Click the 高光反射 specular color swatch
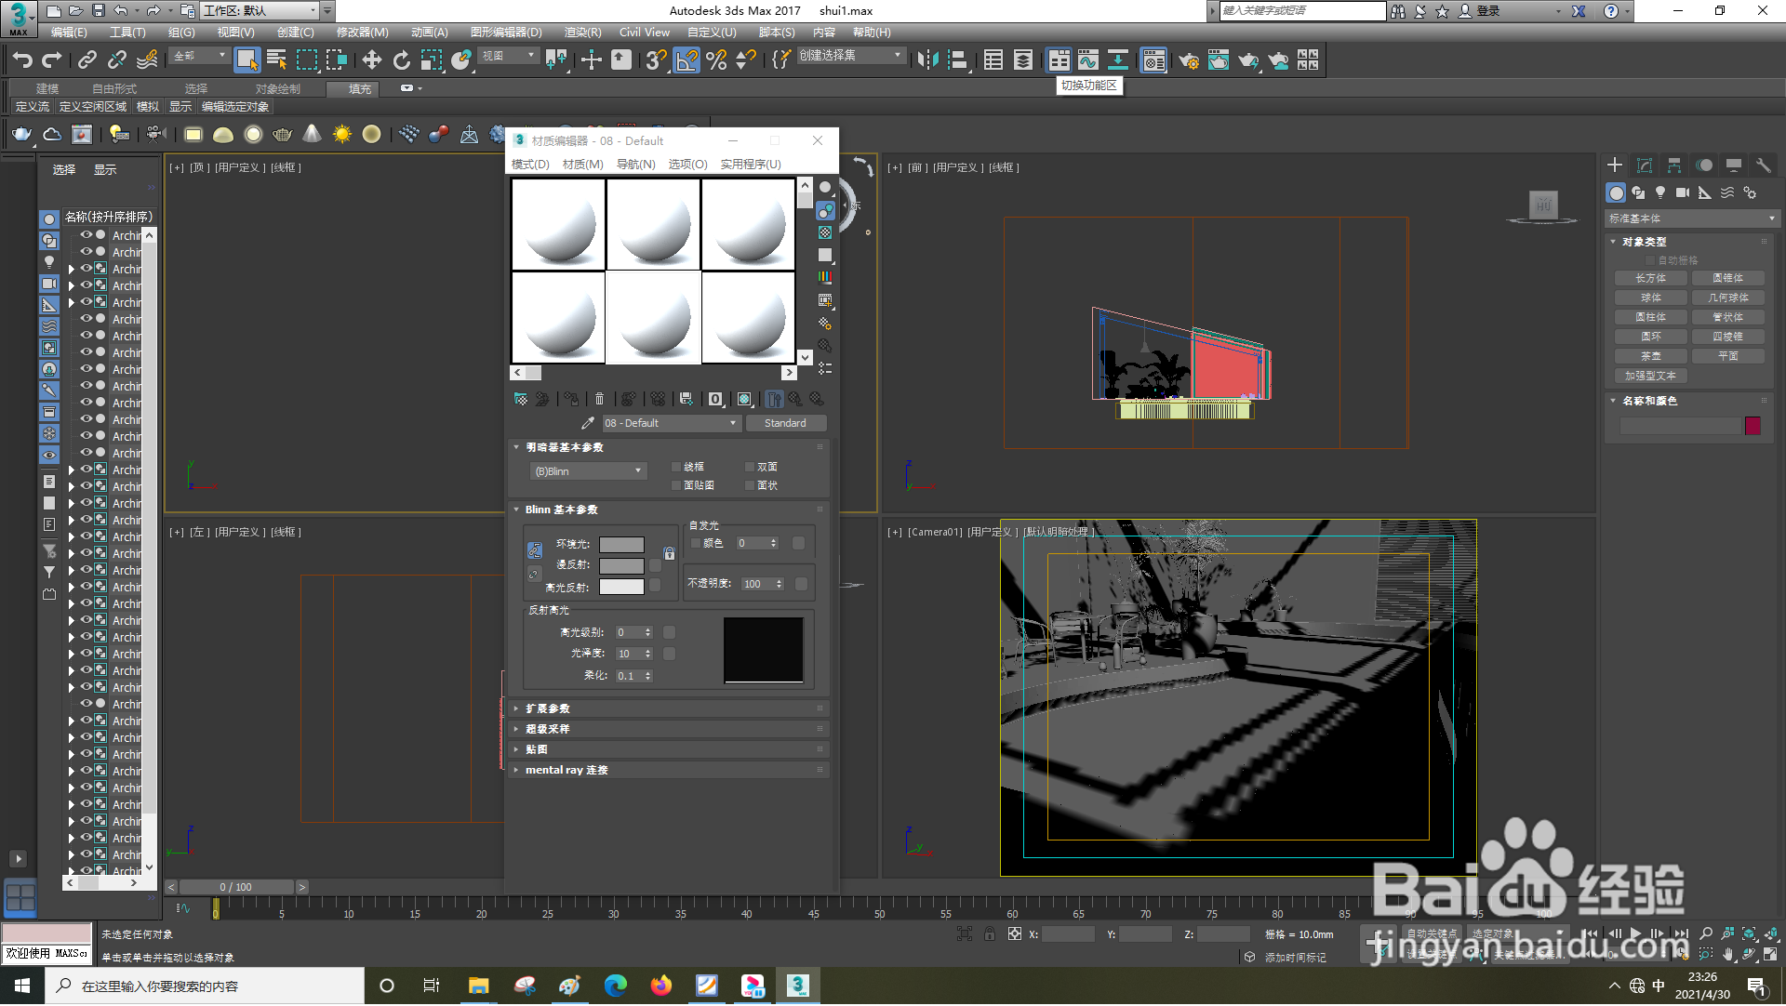 click(x=621, y=588)
